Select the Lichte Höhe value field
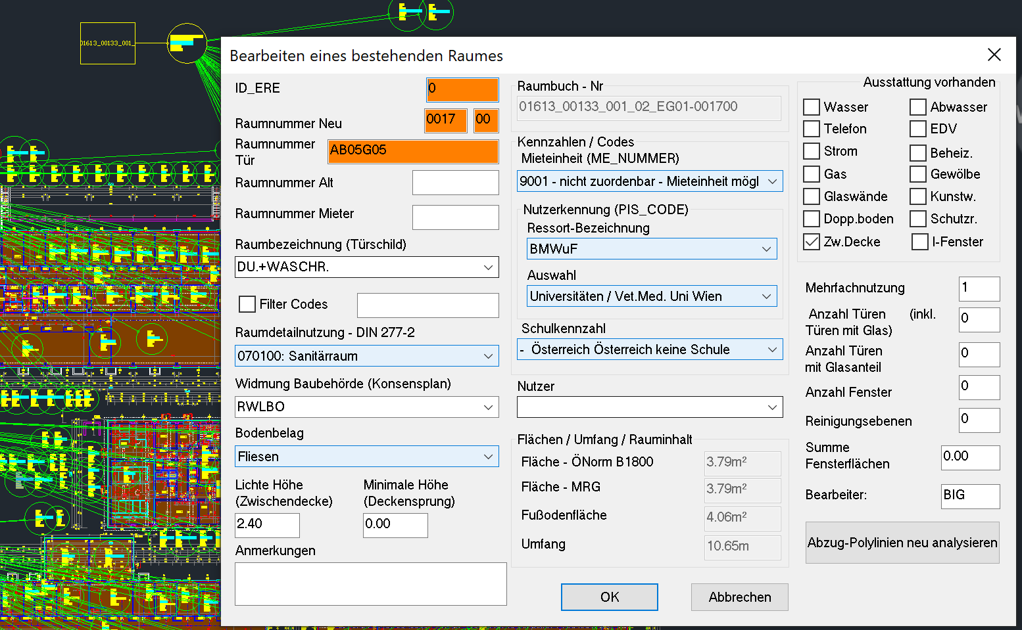The height and width of the screenshot is (630, 1022). click(x=267, y=524)
